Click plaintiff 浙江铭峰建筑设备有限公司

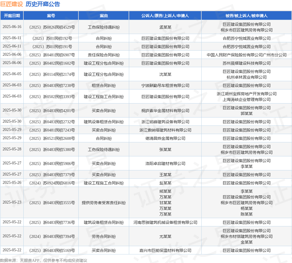click(165, 122)
